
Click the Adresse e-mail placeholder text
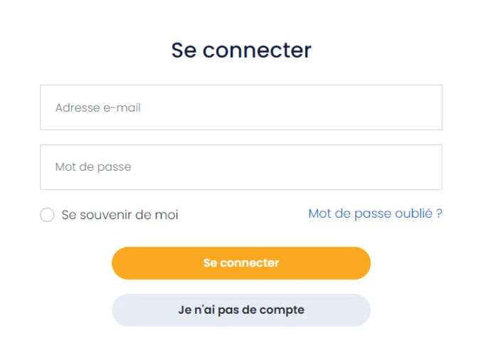pos(98,108)
